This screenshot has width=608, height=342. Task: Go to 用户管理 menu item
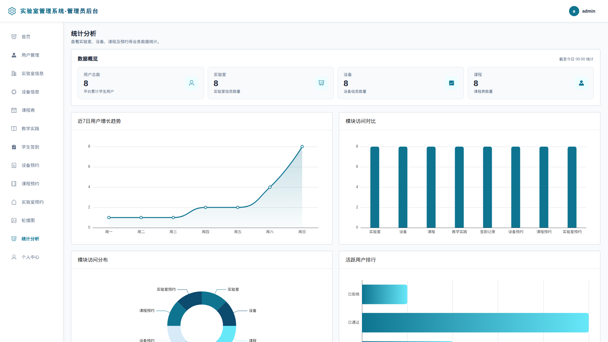(x=32, y=55)
